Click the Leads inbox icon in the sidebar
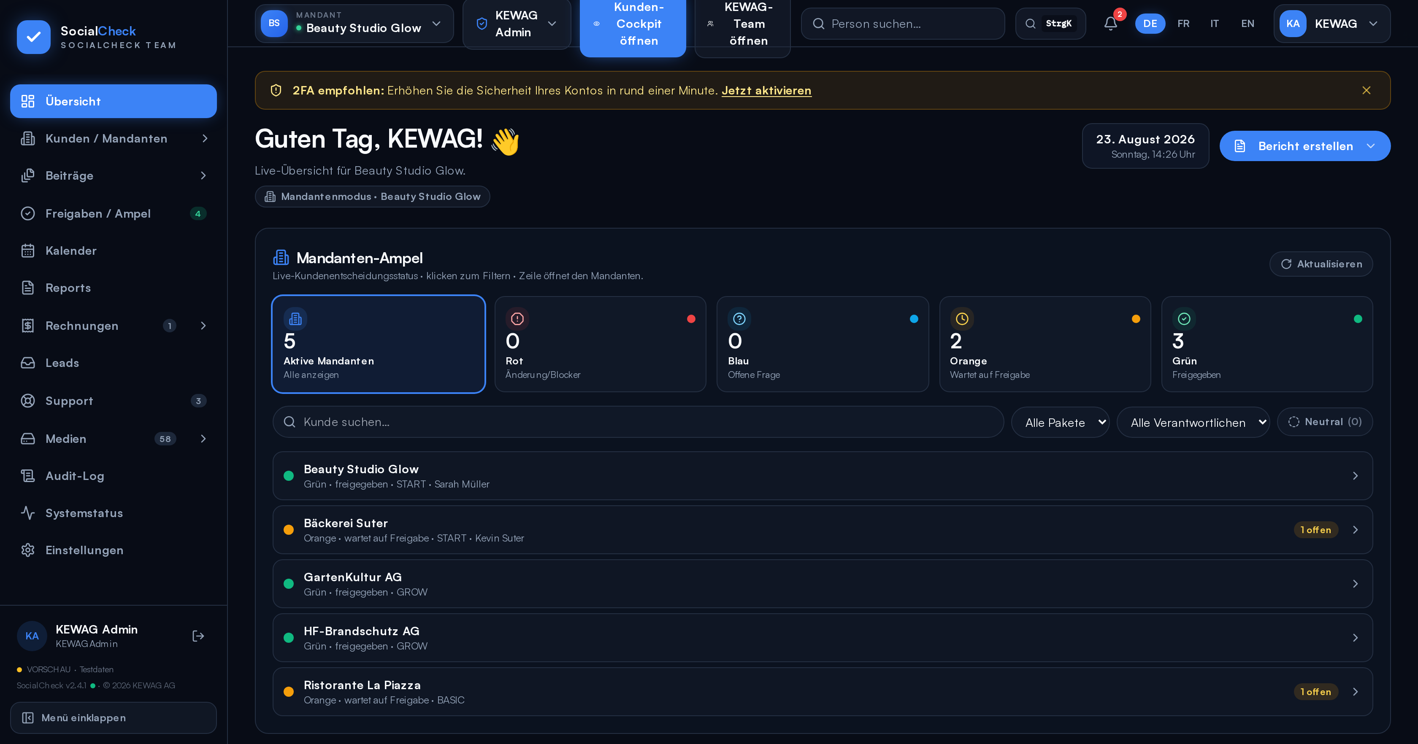This screenshot has width=1418, height=744. (x=27, y=363)
